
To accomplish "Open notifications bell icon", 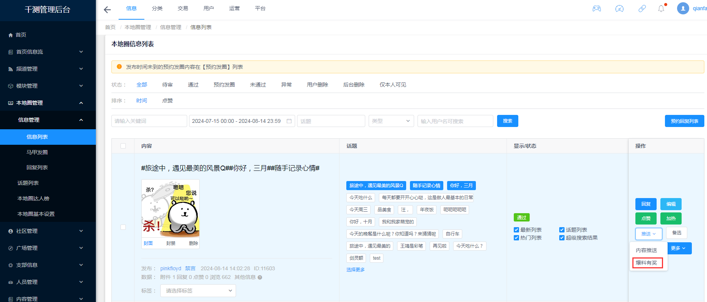I will pyautogui.click(x=661, y=8).
